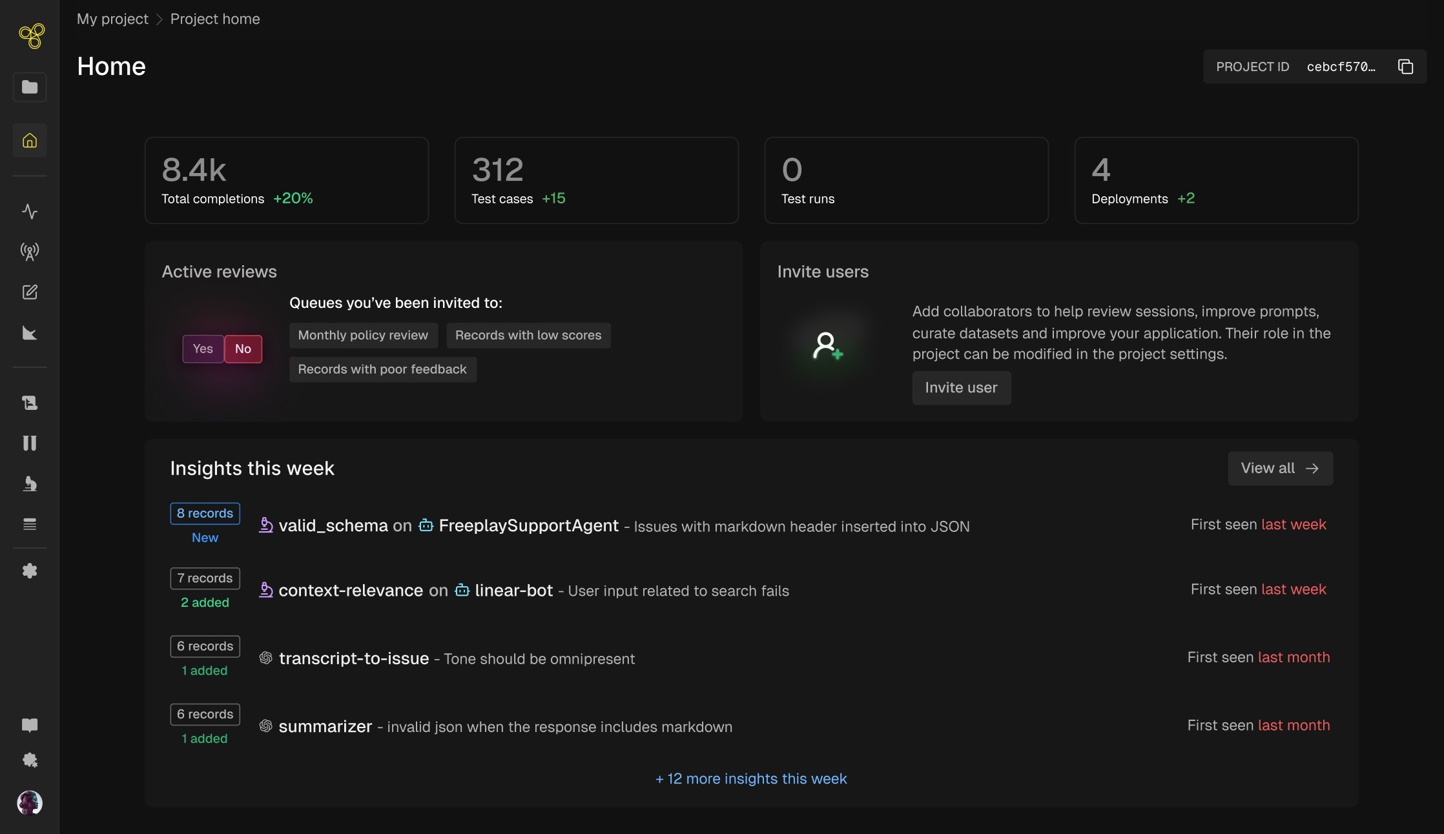Select the No toggle in Active reviews
Screen dimensions: 1444x834
[x=243, y=349]
